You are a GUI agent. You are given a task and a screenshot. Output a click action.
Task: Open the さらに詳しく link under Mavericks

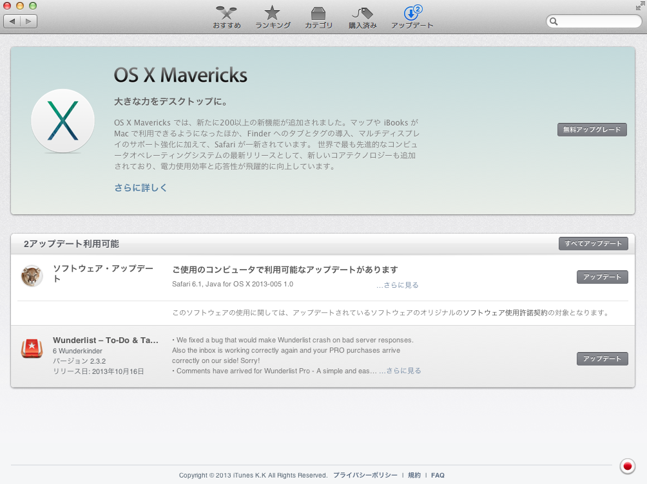click(x=140, y=188)
